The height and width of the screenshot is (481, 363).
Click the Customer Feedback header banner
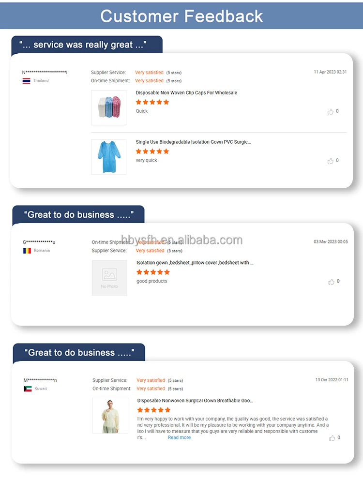tap(181, 16)
